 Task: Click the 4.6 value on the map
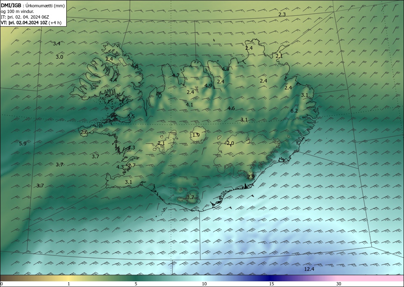tap(231, 108)
